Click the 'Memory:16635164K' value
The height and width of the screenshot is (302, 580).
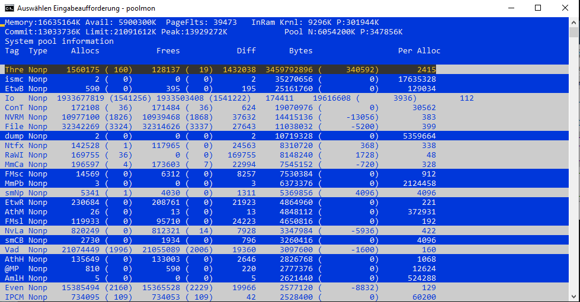coord(43,23)
